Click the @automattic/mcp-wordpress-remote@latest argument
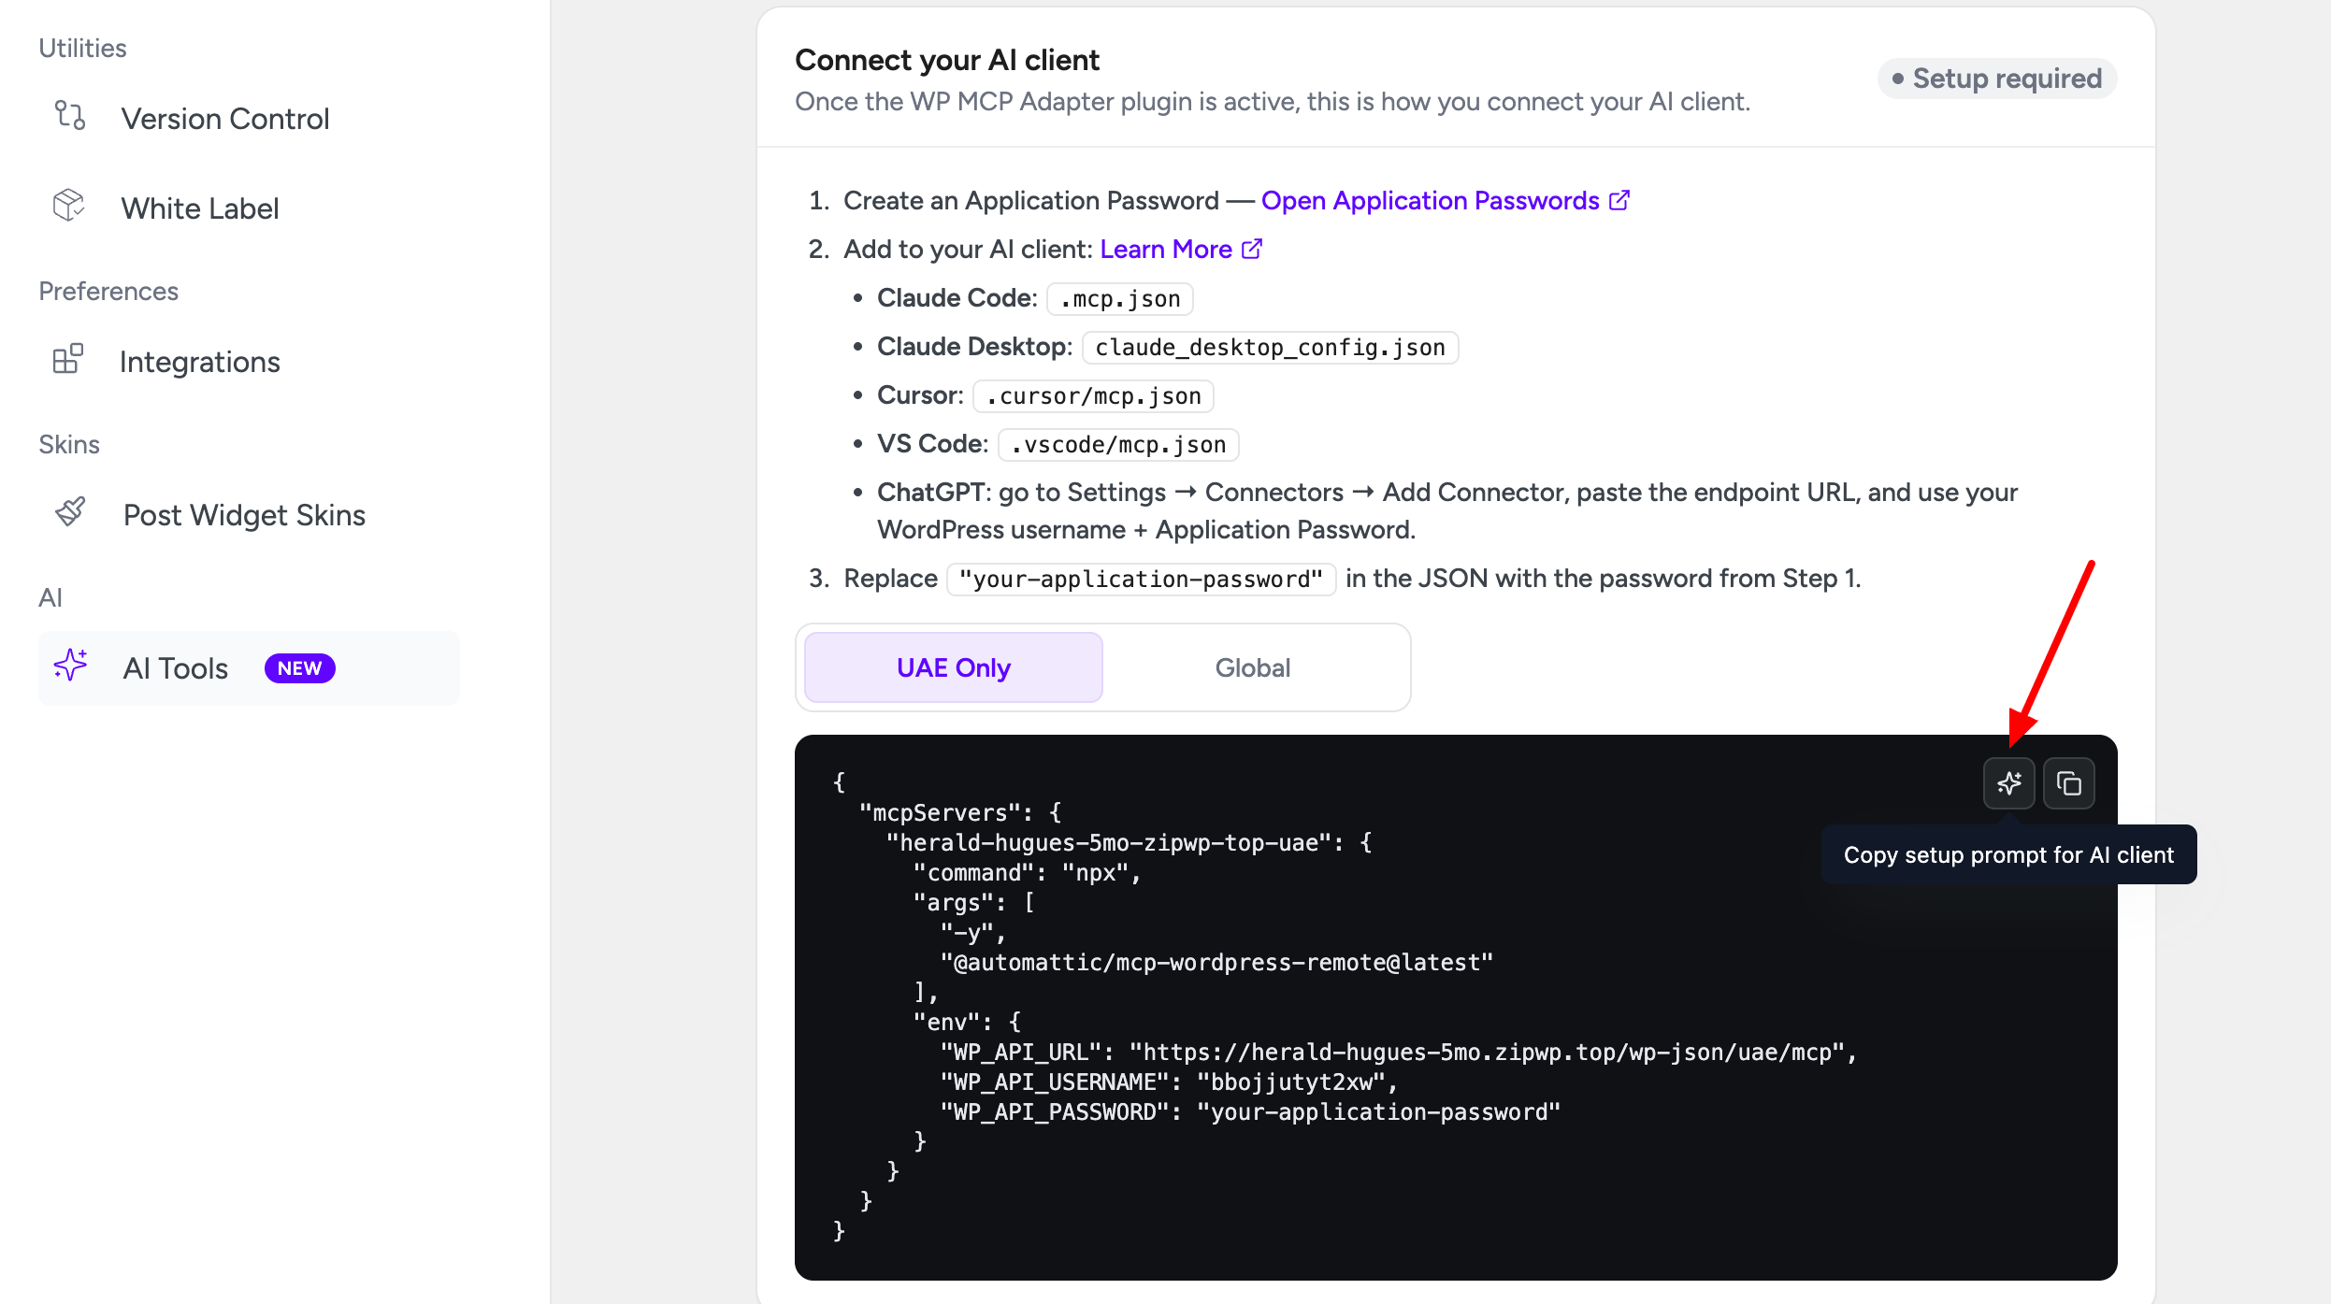The image size is (2331, 1304). (x=1216, y=962)
